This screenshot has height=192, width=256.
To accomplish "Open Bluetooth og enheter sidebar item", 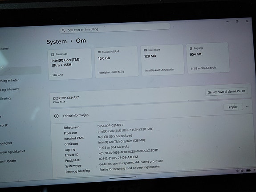I will [x=9, y=81].
